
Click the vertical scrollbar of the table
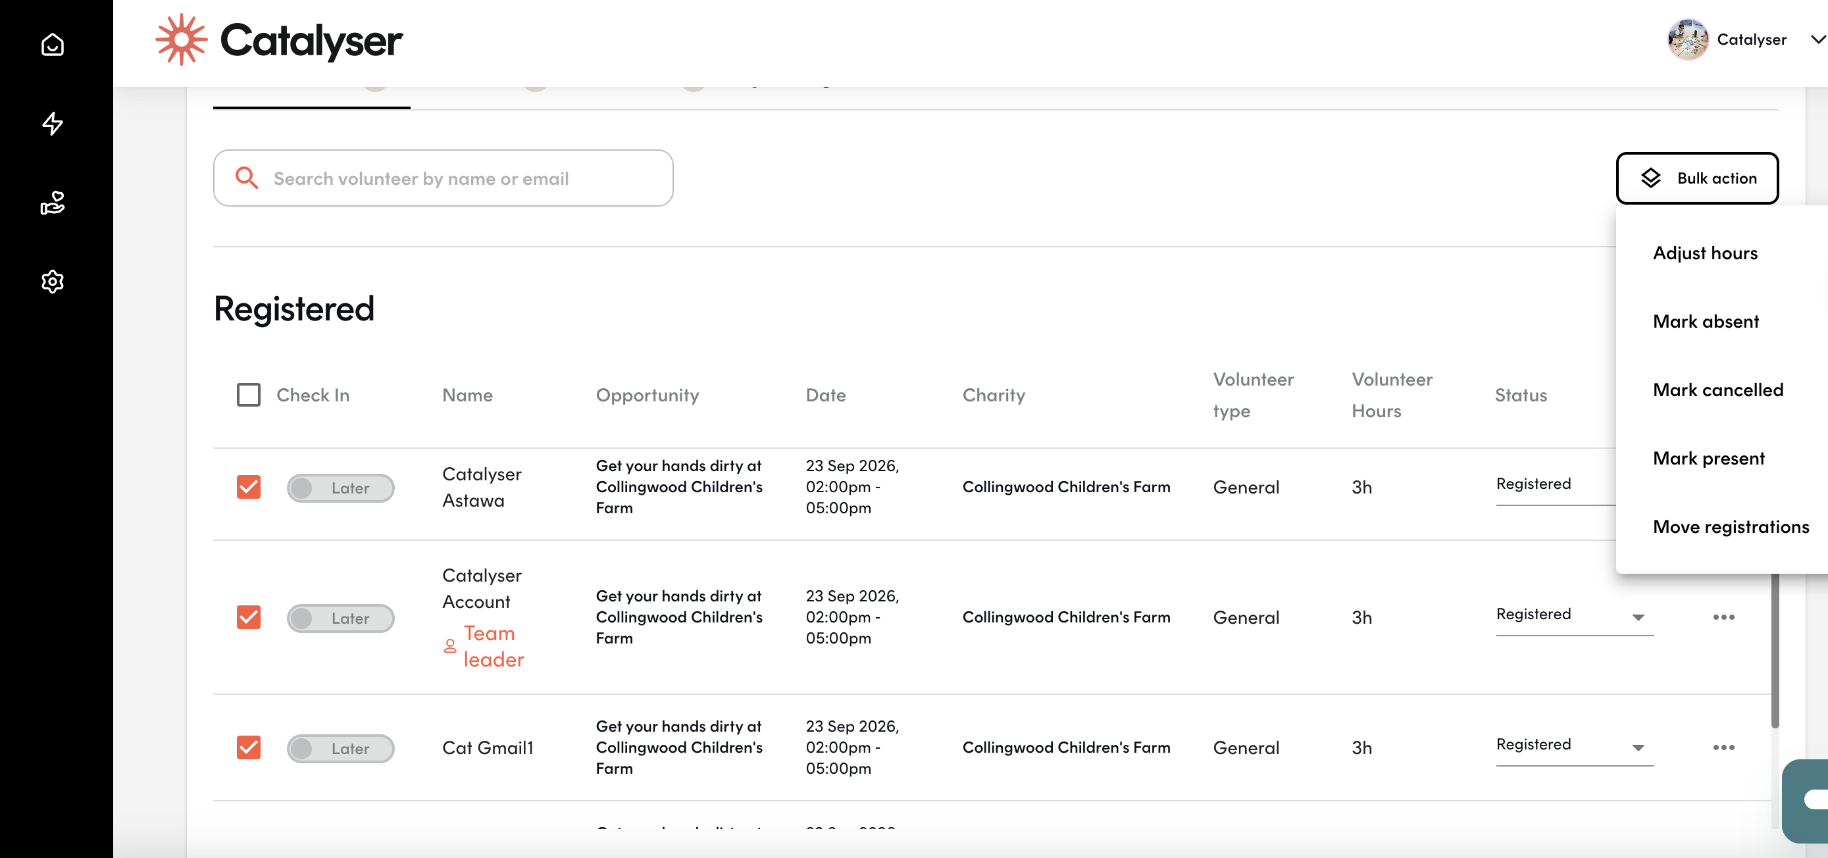pos(1775,649)
